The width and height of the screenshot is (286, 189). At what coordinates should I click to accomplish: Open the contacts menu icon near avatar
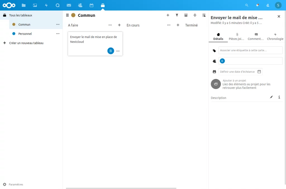268,5
